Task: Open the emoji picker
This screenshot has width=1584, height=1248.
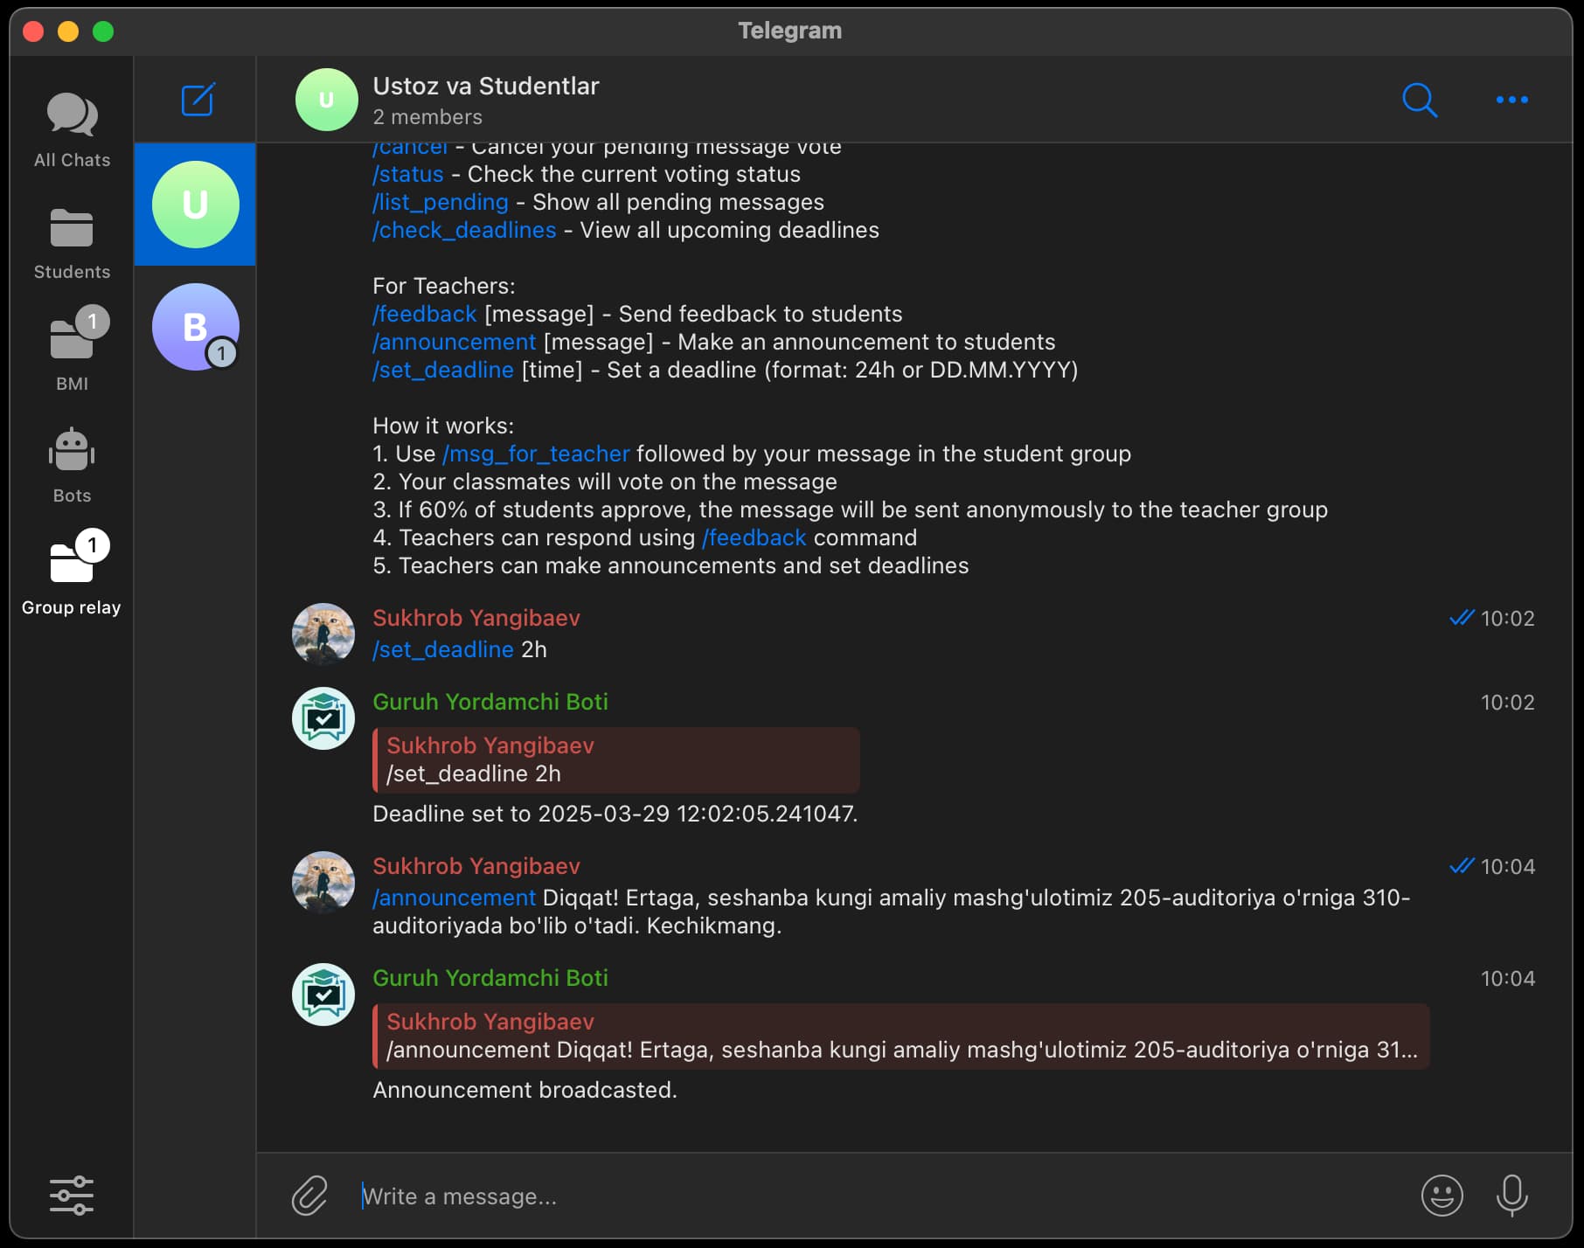Action: pyautogui.click(x=1442, y=1196)
